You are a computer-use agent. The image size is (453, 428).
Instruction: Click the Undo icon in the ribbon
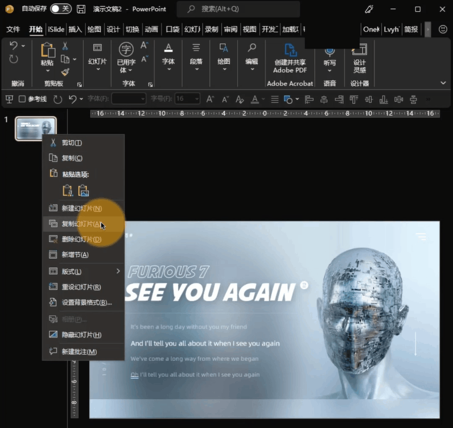[13, 45]
